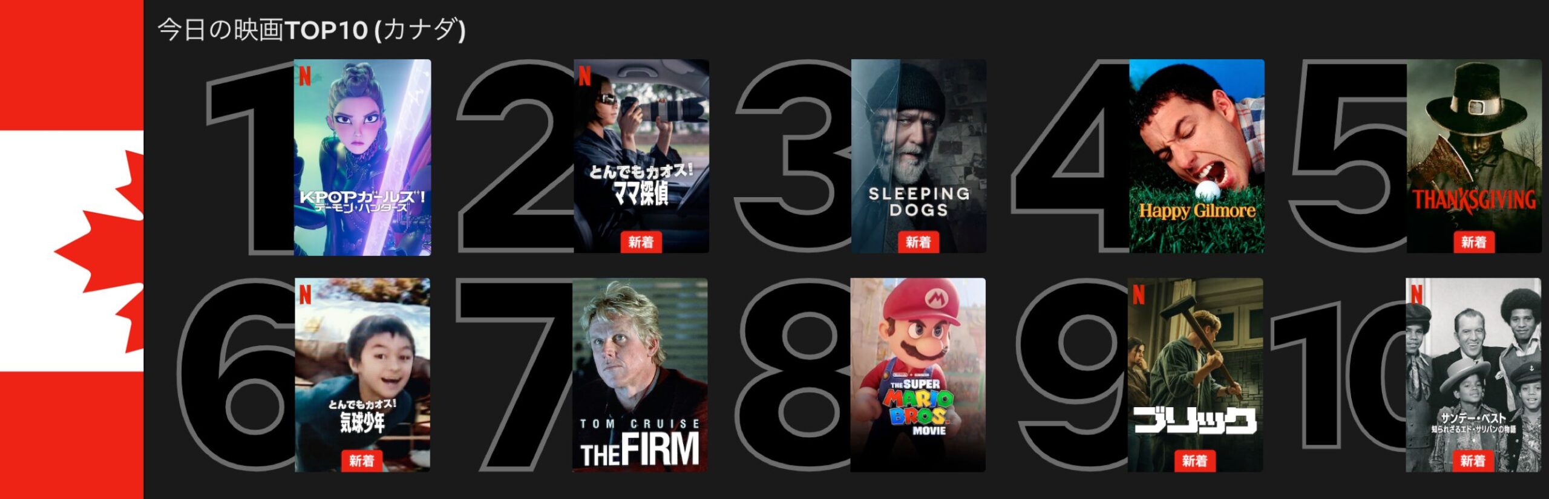Open the KPOP Girls Demon Hunters poster
This screenshot has height=499, width=1549.
click(x=362, y=157)
